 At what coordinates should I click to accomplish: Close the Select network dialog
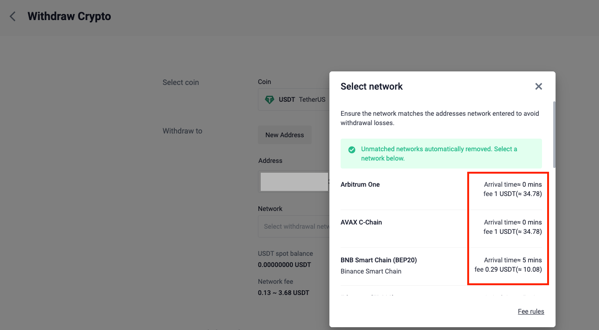tap(538, 86)
